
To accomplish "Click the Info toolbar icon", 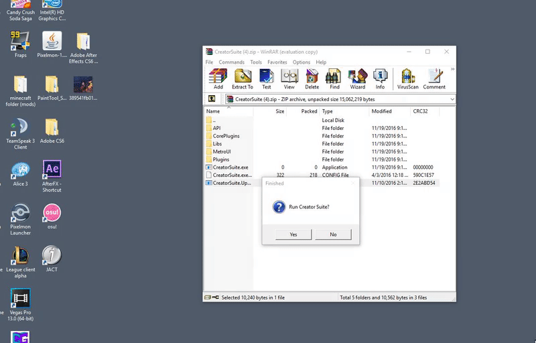I will [380, 79].
